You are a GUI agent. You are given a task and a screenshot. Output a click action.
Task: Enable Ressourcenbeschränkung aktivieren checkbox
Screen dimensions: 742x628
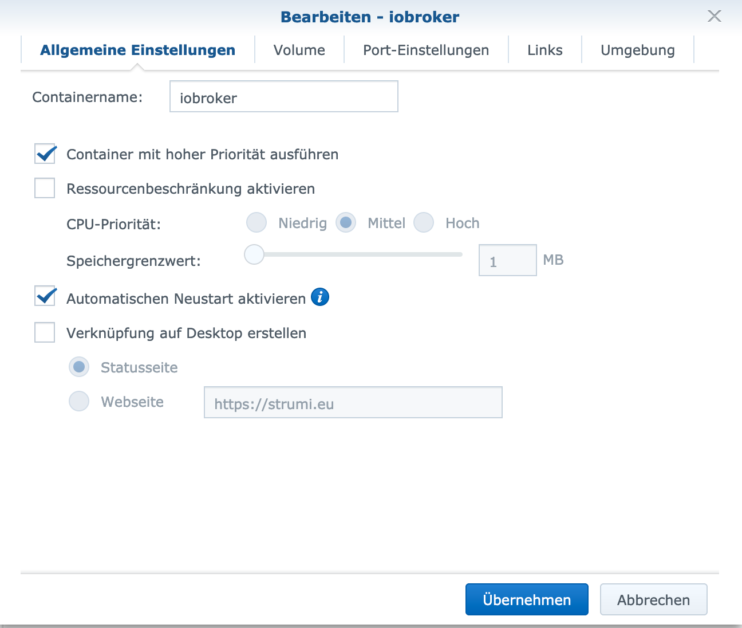point(45,188)
